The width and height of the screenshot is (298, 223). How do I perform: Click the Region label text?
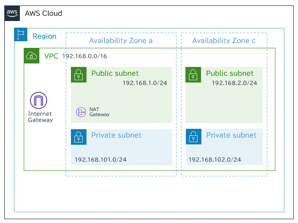click(x=44, y=36)
